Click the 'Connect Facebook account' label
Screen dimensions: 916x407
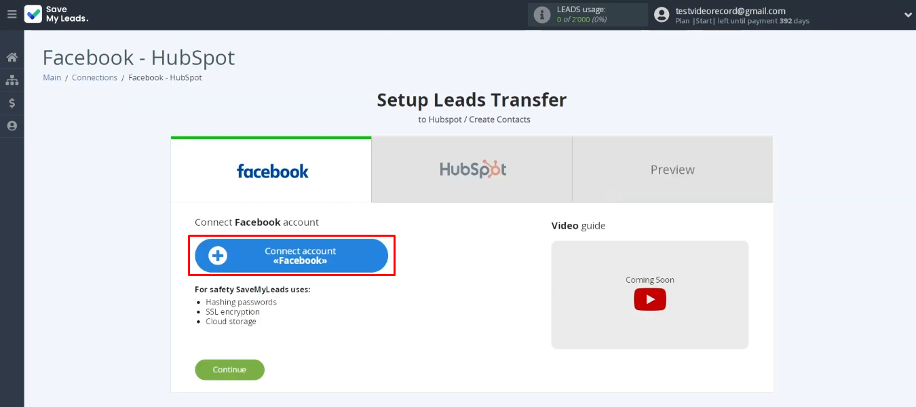[x=256, y=222]
